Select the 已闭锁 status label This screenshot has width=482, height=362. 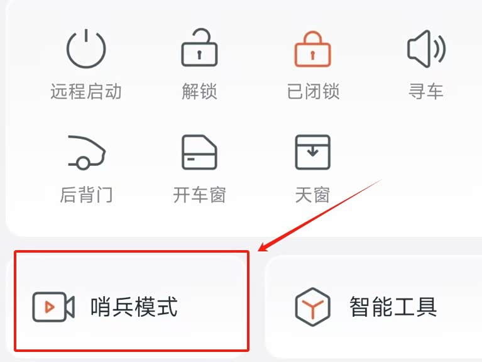tap(313, 91)
